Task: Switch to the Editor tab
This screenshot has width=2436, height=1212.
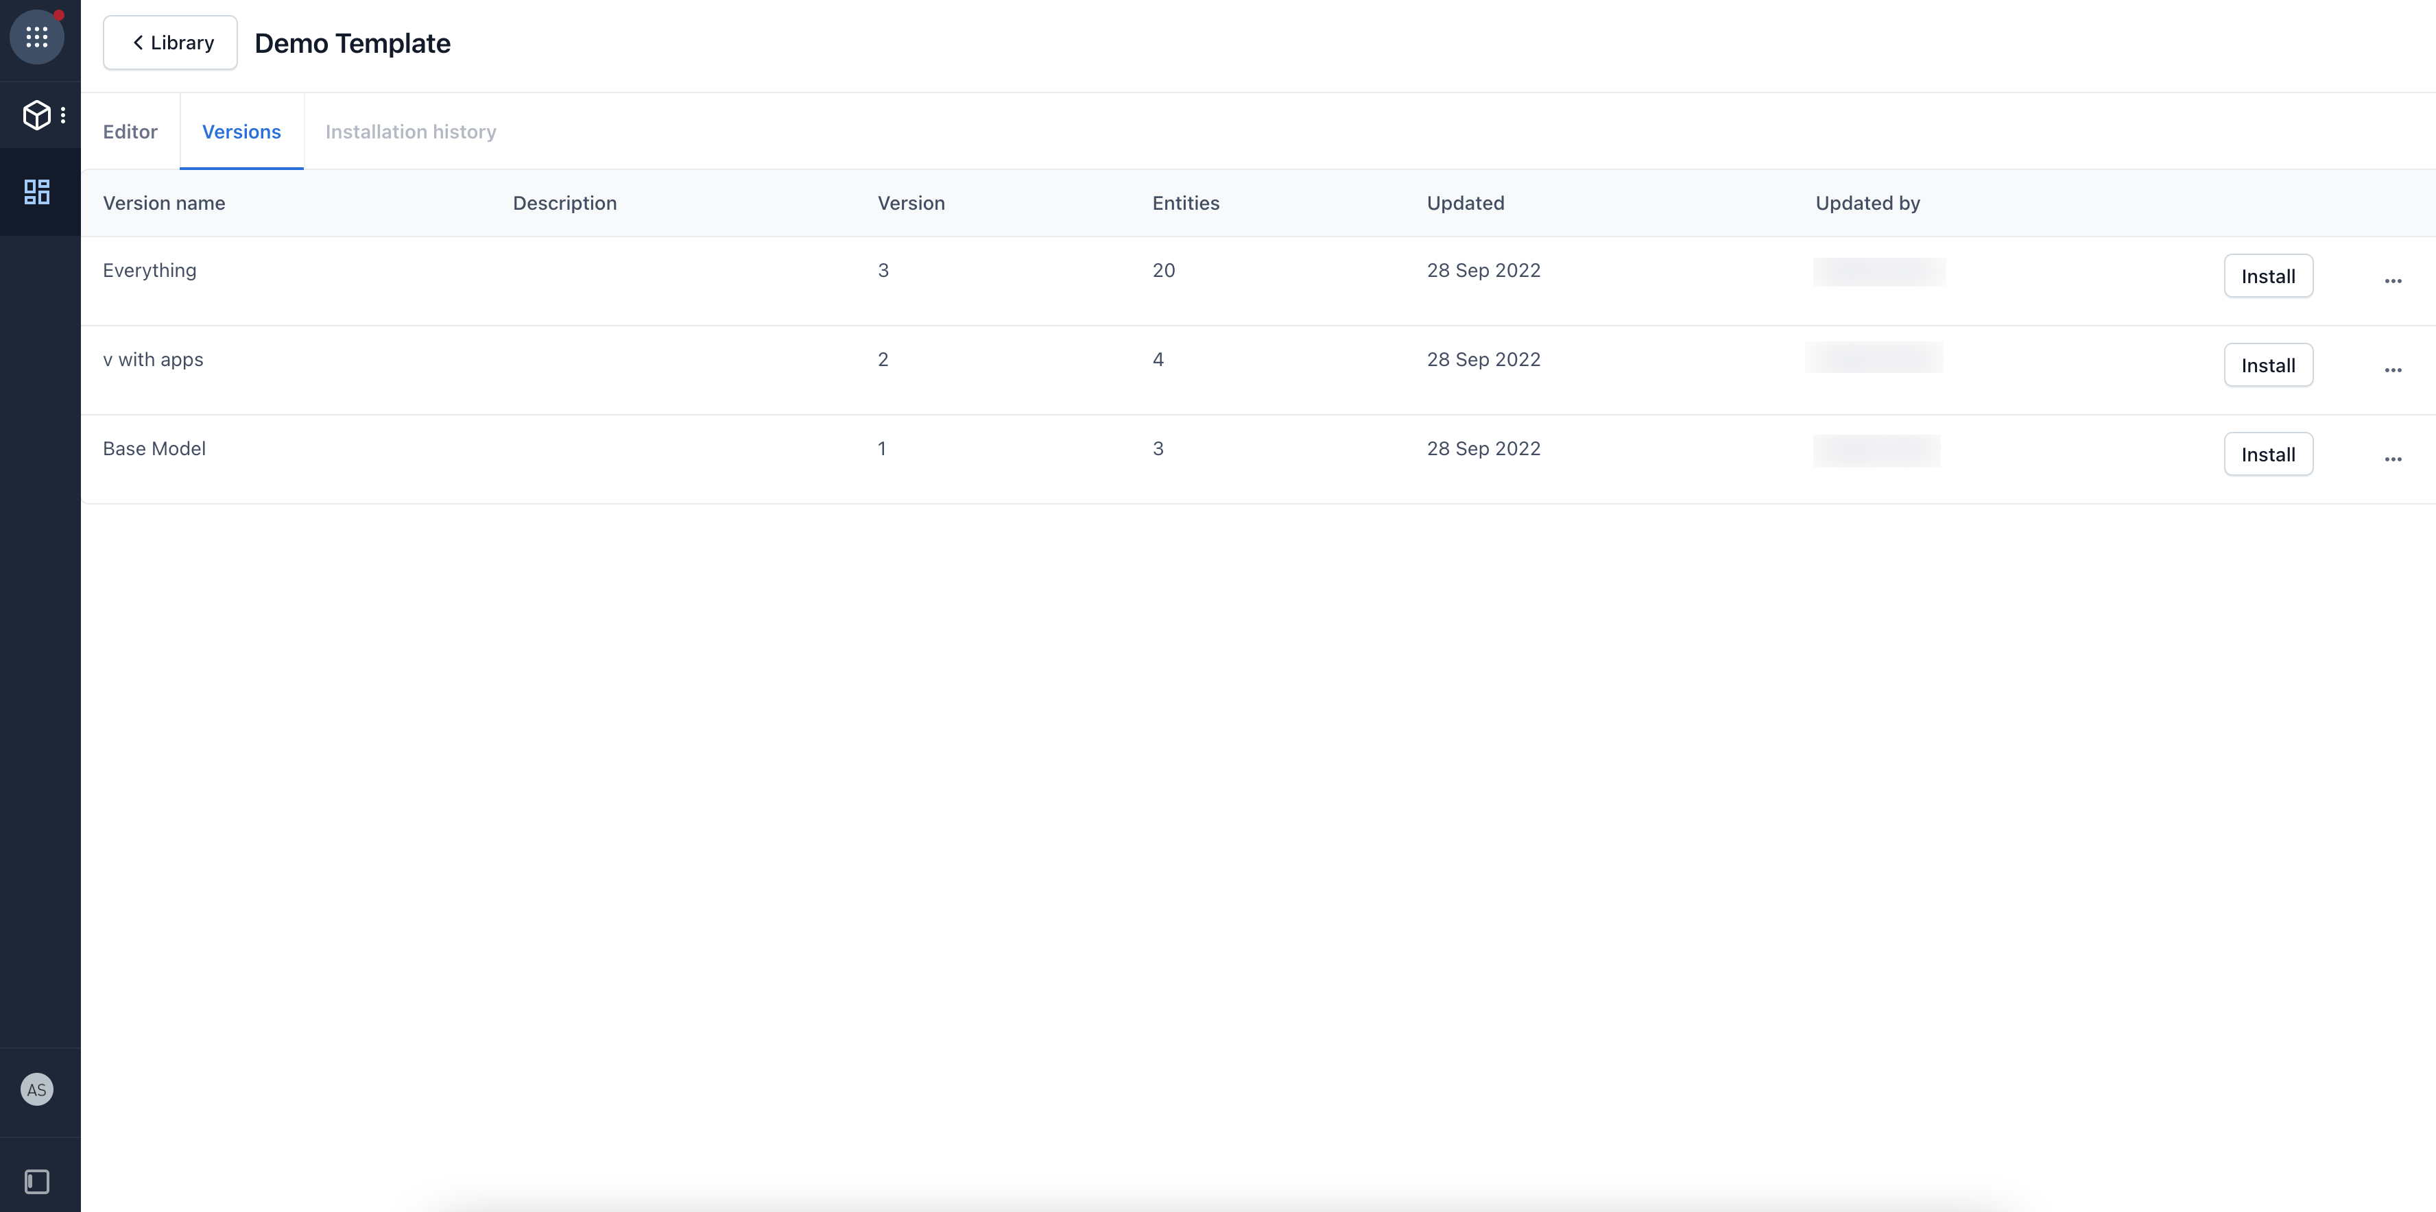Action: point(130,132)
